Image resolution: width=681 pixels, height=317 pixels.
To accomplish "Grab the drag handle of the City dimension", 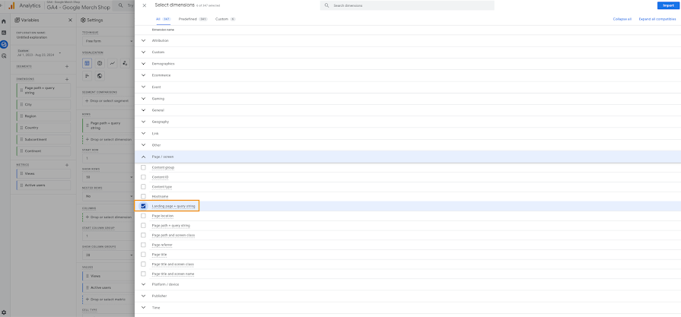I will click(22, 104).
